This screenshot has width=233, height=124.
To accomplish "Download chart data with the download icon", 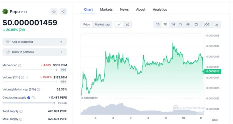I will point(217,25).
